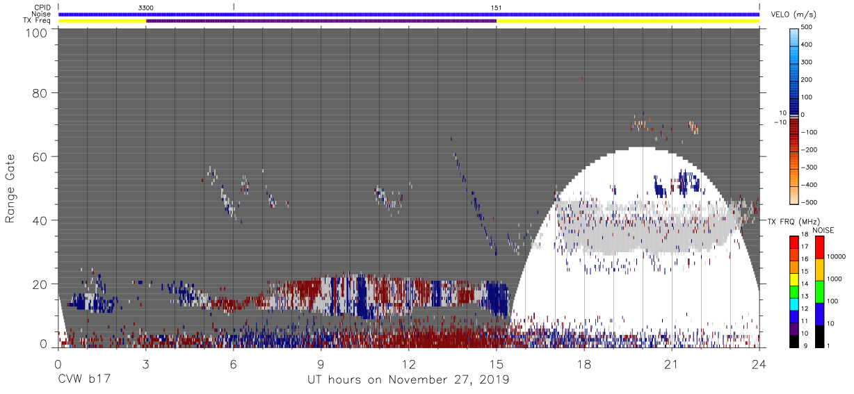Click the blue Noise strip above the plot

(409, 14)
